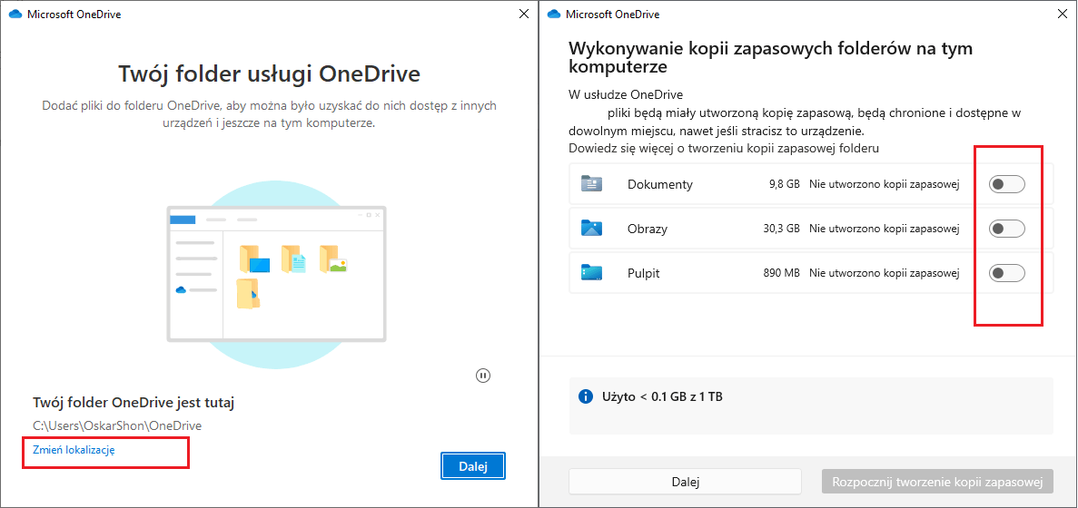
Task: Click the 9,8 GB size value
Action: [785, 184]
